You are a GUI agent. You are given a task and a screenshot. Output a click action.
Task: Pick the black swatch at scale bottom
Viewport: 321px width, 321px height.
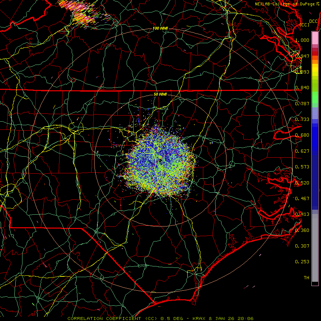[315, 283]
